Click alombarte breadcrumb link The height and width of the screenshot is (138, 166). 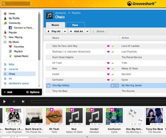[60, 13]
